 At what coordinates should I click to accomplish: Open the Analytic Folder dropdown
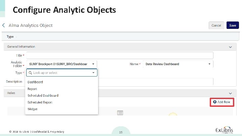pyautogui.click(x=62, y=64)
